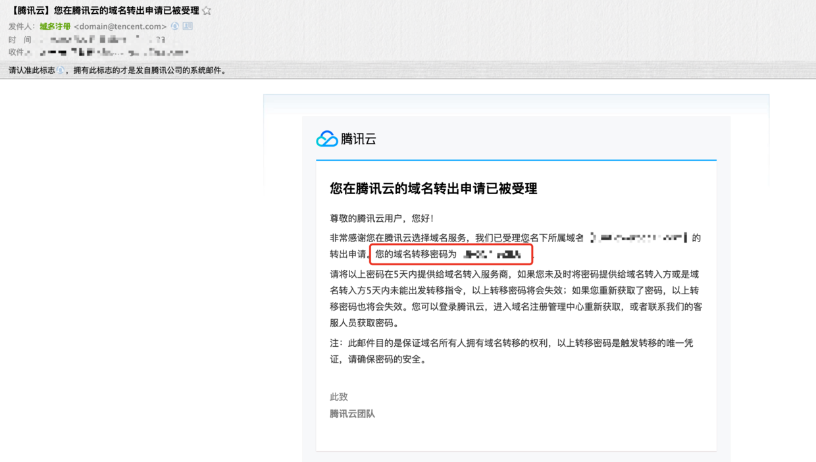Click the greeting 尊敬的腾讯云用户，您好！
816x462 pixels.
[x=382, y=218]
